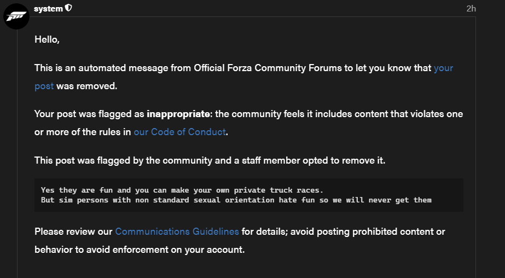Viewport: 505px width, 278px height.
Task: Click the "Please review our" text
Action: [x=73, y=231]
